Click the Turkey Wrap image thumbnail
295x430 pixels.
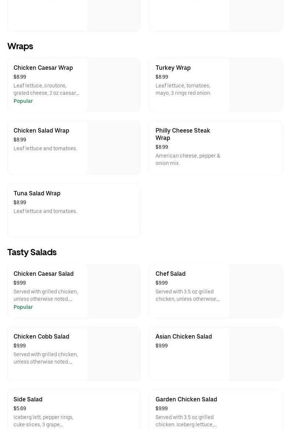coord(256,85)
